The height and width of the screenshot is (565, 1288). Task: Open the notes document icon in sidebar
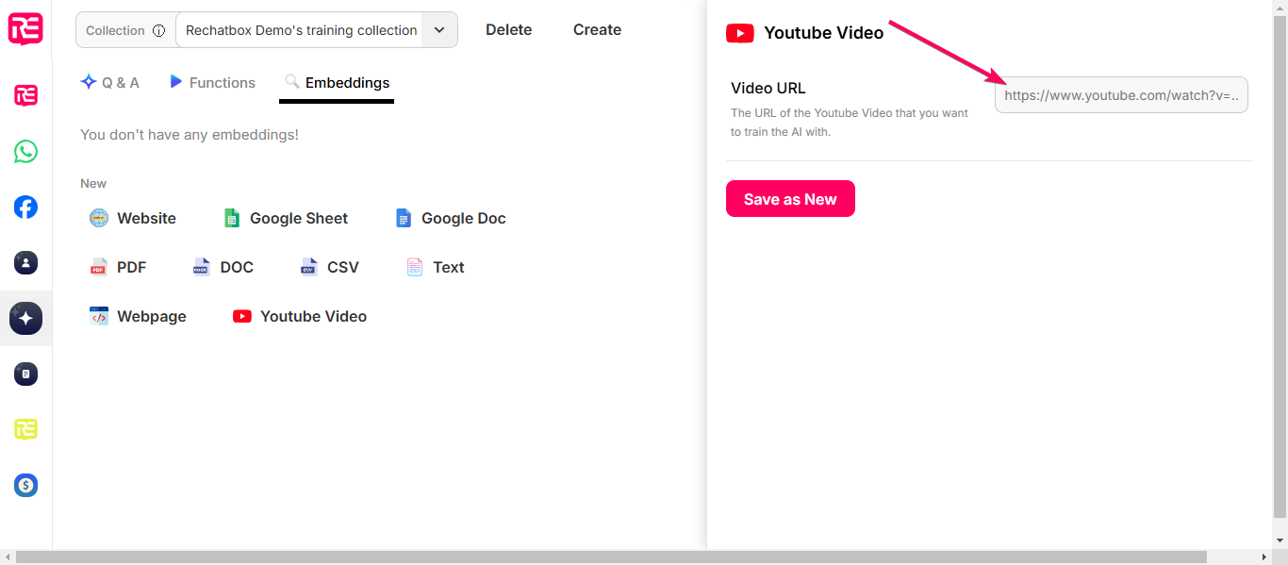tap(25, 374)
